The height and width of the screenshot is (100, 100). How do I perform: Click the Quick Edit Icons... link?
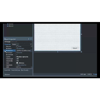[16, 70]
